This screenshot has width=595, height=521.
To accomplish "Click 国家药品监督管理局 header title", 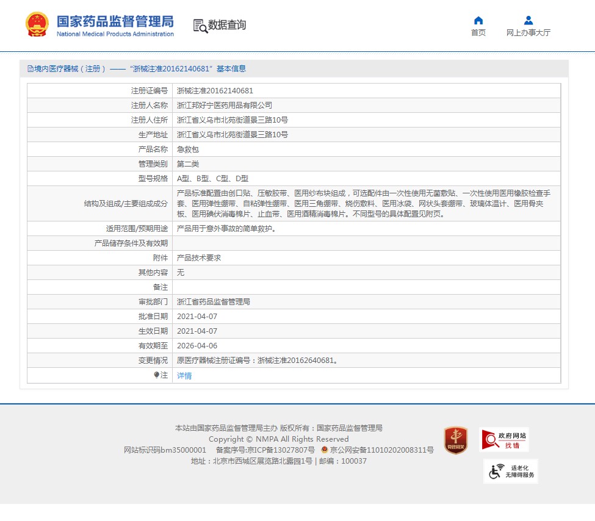I will (x=115, y=21).
